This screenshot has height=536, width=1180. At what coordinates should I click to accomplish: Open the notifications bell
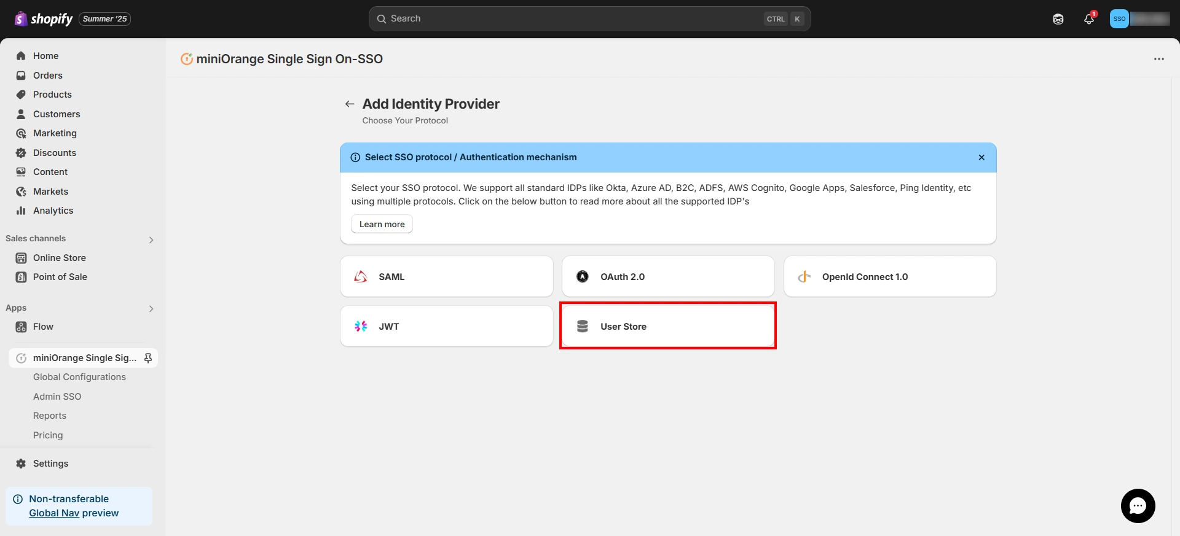(1089, 19)
